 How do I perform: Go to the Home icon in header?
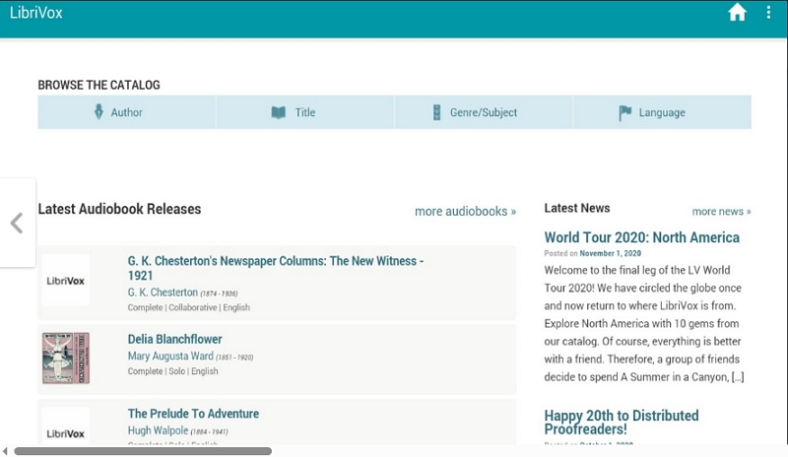(x=737, y=12)
